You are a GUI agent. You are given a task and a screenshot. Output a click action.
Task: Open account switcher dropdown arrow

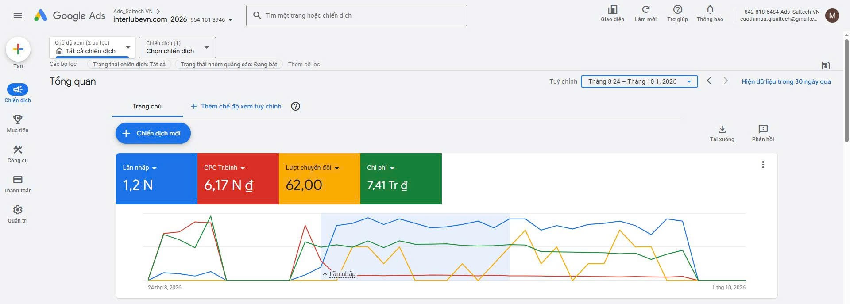(230, 20)
